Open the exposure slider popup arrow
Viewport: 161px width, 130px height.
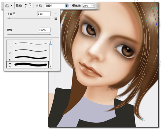click(93, 6)
